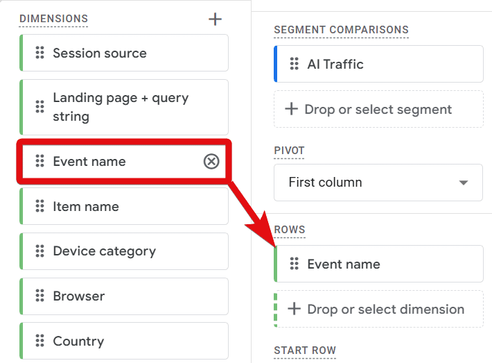The width and height of the screenshot is (492, 363).
Task: Select the Landing page + query string dimension
Action: coord(124,107)
